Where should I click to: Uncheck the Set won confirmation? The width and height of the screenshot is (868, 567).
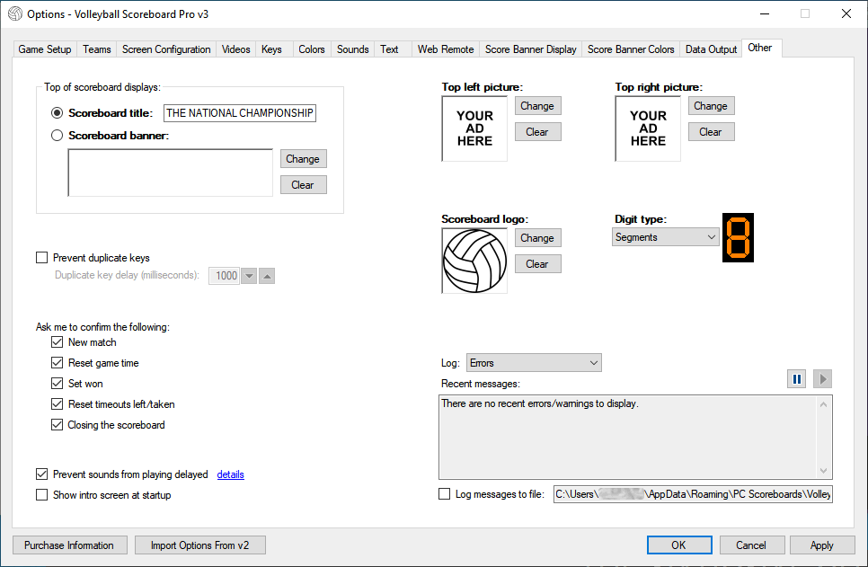coord(58,384)
